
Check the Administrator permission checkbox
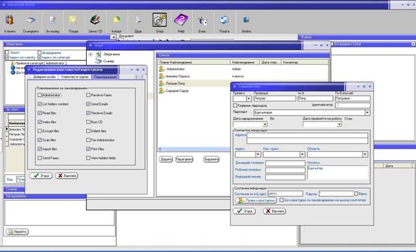coord(40,95)
